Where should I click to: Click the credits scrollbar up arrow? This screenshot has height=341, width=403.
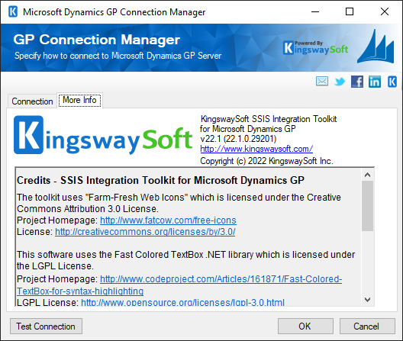coord(368,175)
